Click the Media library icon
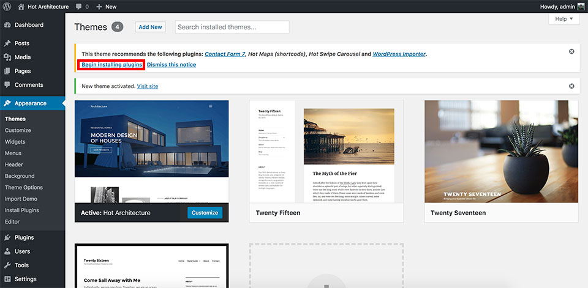The image size is (588, 288). point(7,57)
